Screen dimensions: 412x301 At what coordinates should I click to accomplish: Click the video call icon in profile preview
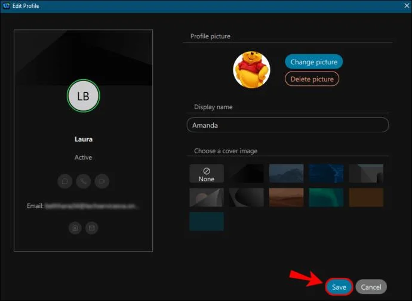click(x=102, y=181)
